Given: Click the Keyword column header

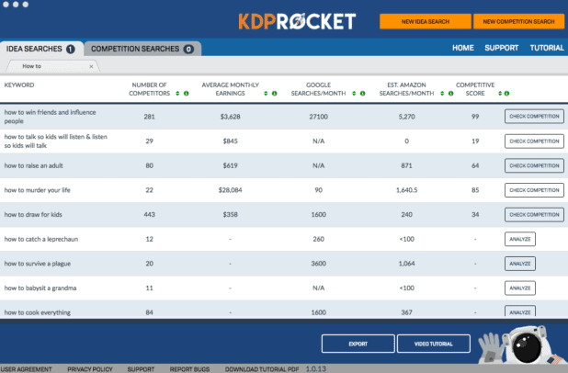Looking at the screenshot, I should (x=19, y=85).
